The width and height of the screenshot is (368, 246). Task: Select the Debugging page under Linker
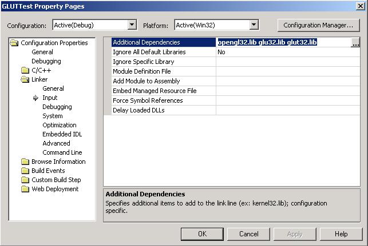[57, 107]
